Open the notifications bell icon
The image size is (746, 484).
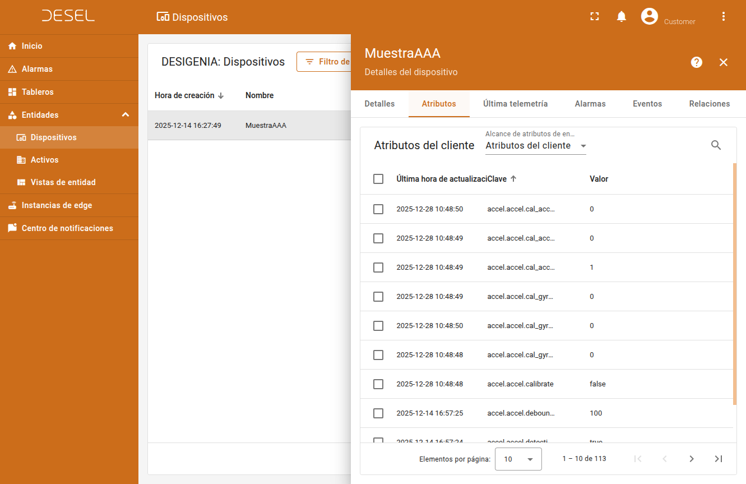[621, 16]
